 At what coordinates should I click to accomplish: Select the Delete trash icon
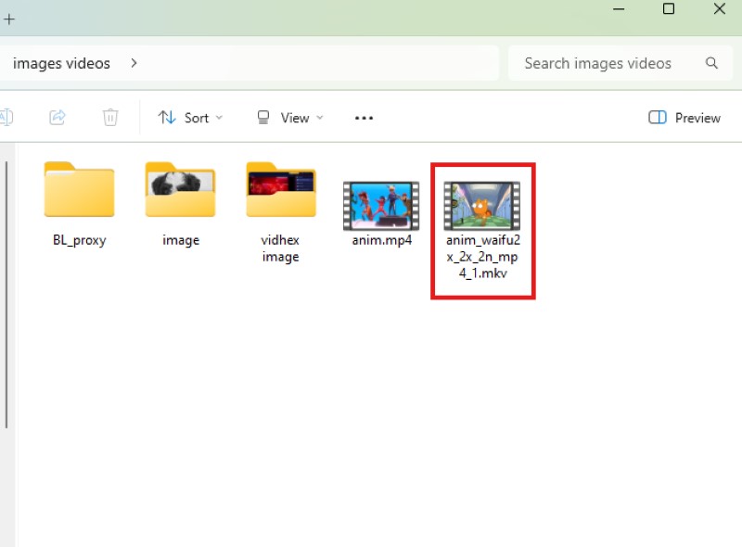(110, 118)
